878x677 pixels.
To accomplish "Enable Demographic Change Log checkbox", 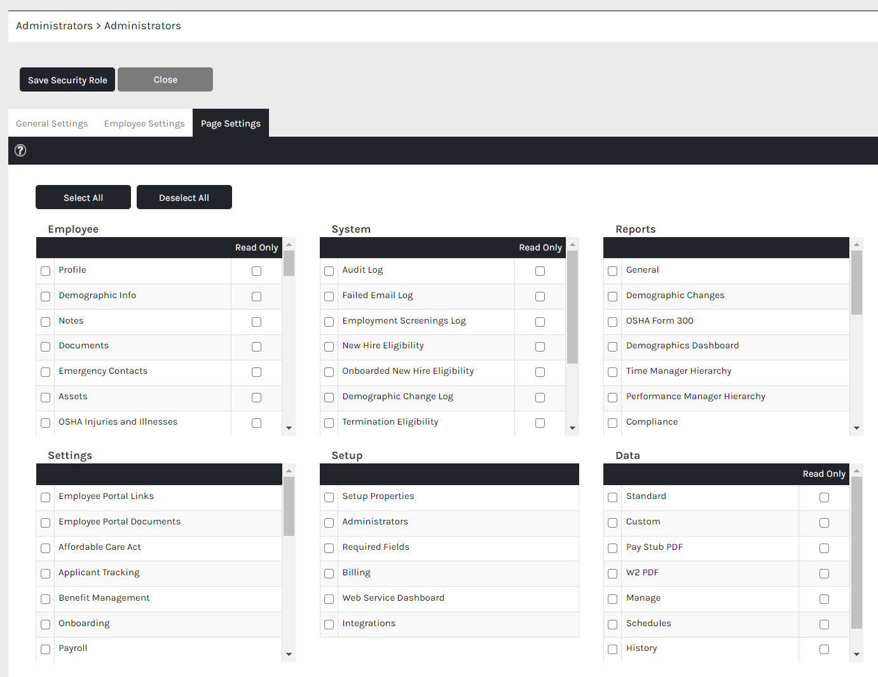I will pos(329,397).
